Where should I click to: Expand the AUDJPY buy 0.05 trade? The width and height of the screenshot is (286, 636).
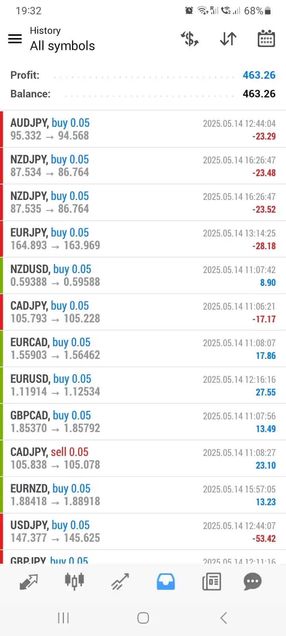coord(143,129)
